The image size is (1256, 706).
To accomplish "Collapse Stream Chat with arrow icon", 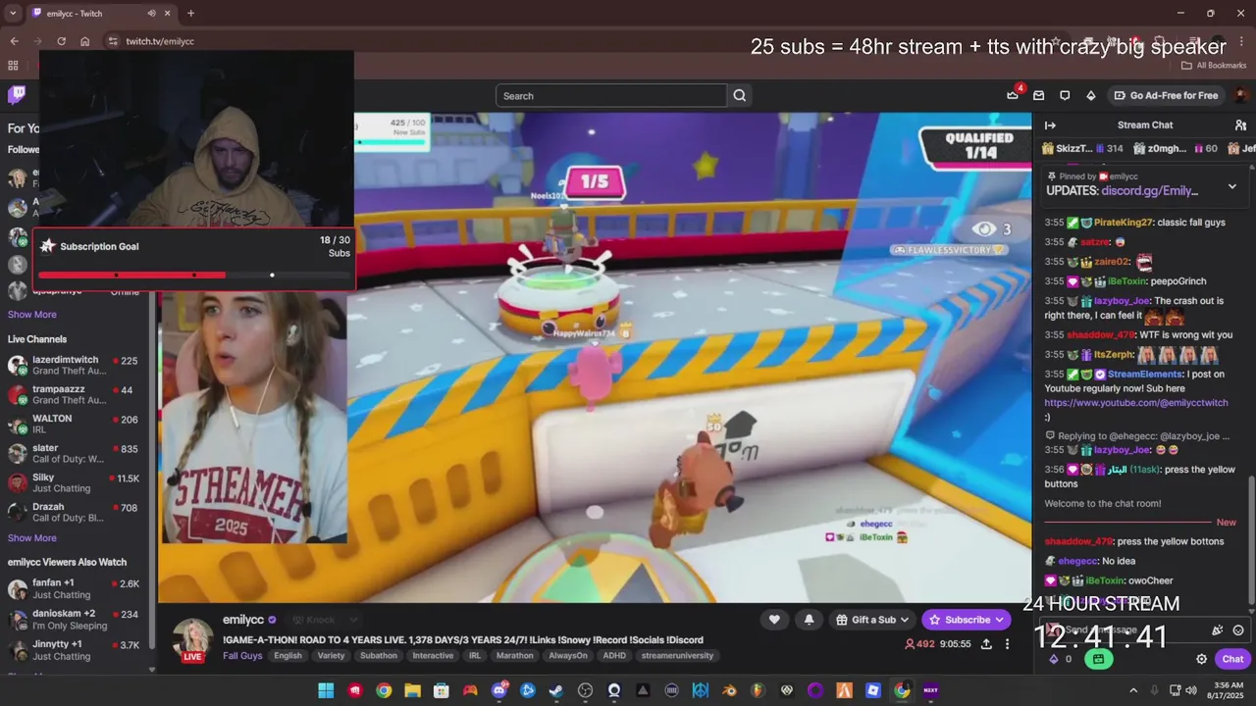I will point(1050,125).
